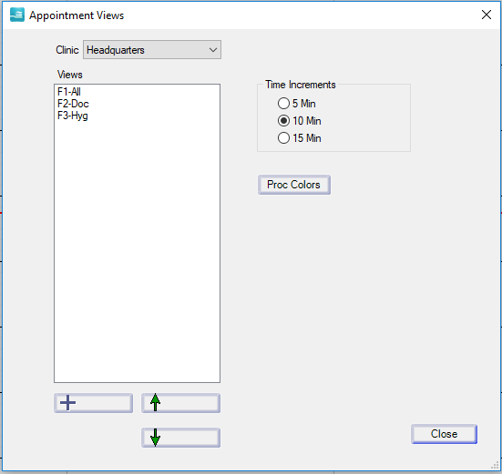Move selected view down with green arrow
502x474 pixels.
pos(181,438)
